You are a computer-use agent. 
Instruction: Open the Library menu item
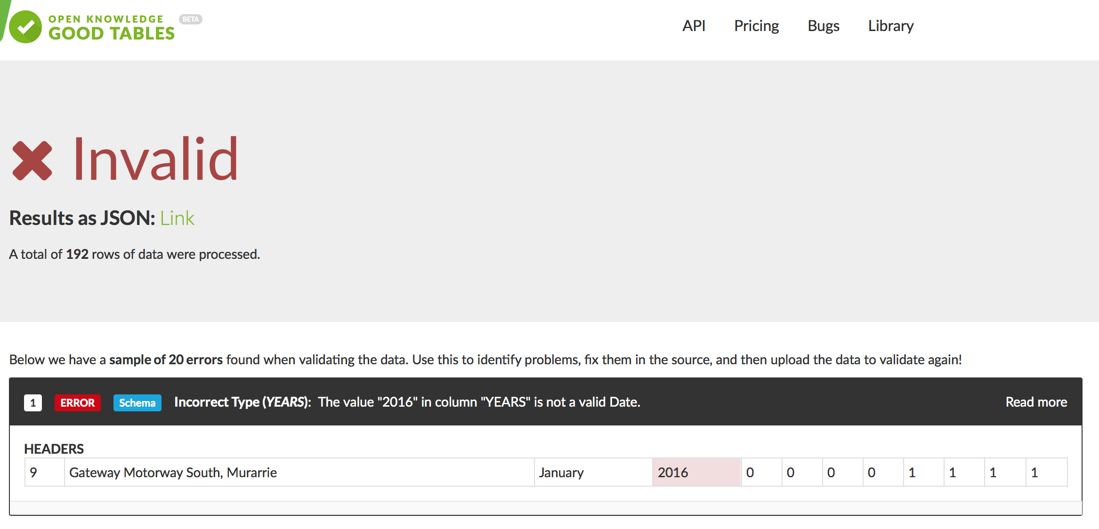click(890, 26)
